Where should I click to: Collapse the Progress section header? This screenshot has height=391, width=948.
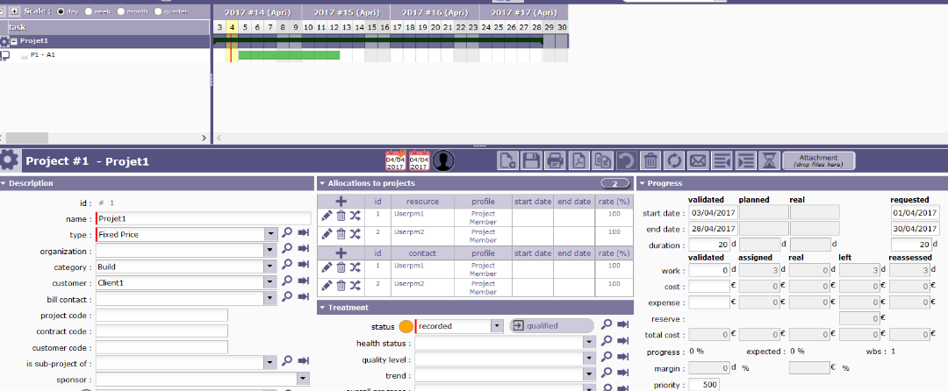click(642, 183)
